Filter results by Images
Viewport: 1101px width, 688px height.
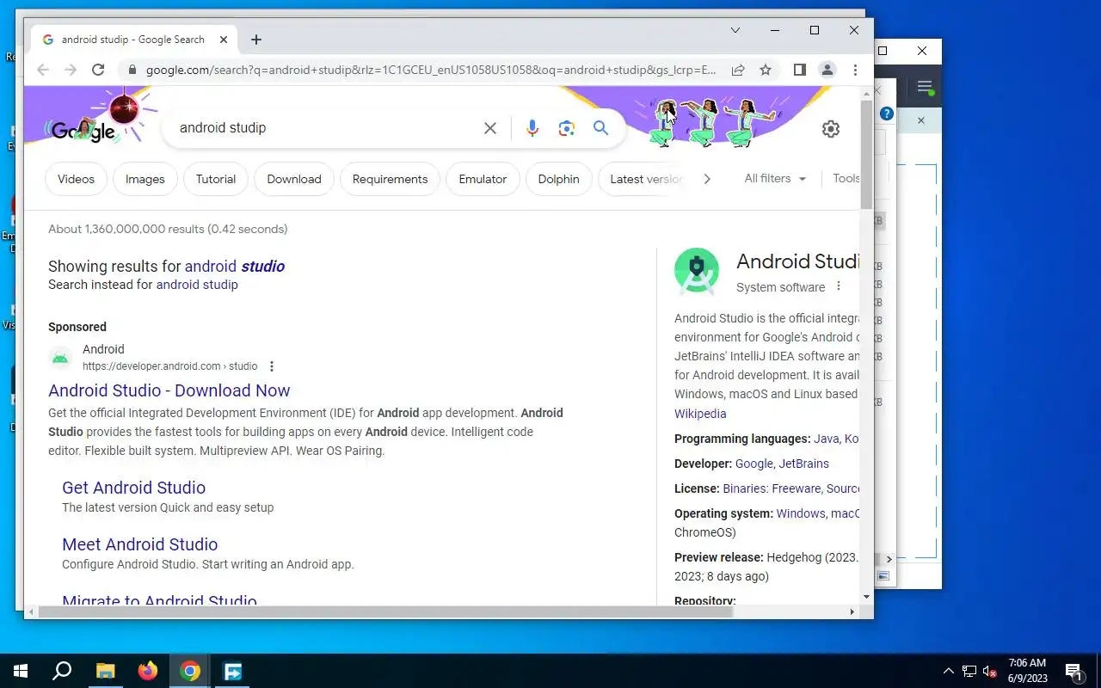point(145,179)
